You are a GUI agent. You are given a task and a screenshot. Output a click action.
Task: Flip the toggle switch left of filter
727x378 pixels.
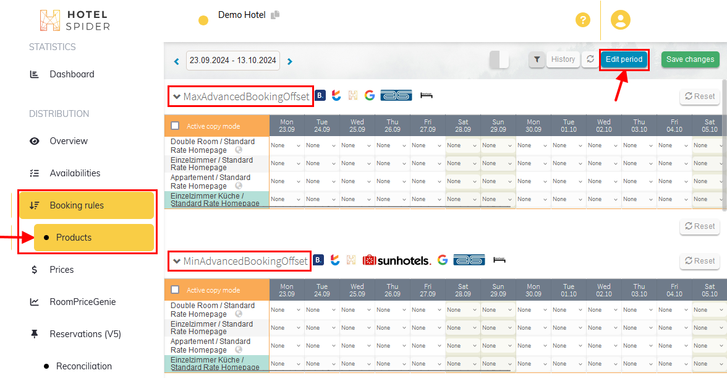(x=498, y=59)
